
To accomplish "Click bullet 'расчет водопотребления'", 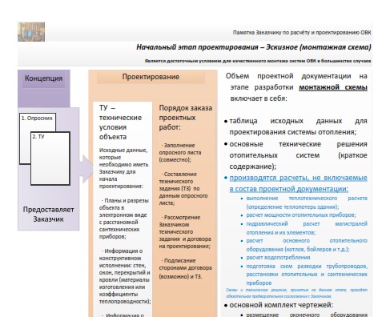I will click(x=278, y=258).
